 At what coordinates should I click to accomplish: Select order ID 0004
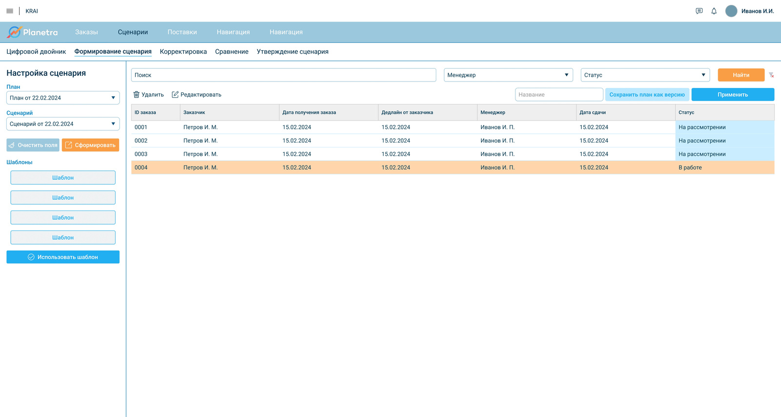tap(141, 167)
